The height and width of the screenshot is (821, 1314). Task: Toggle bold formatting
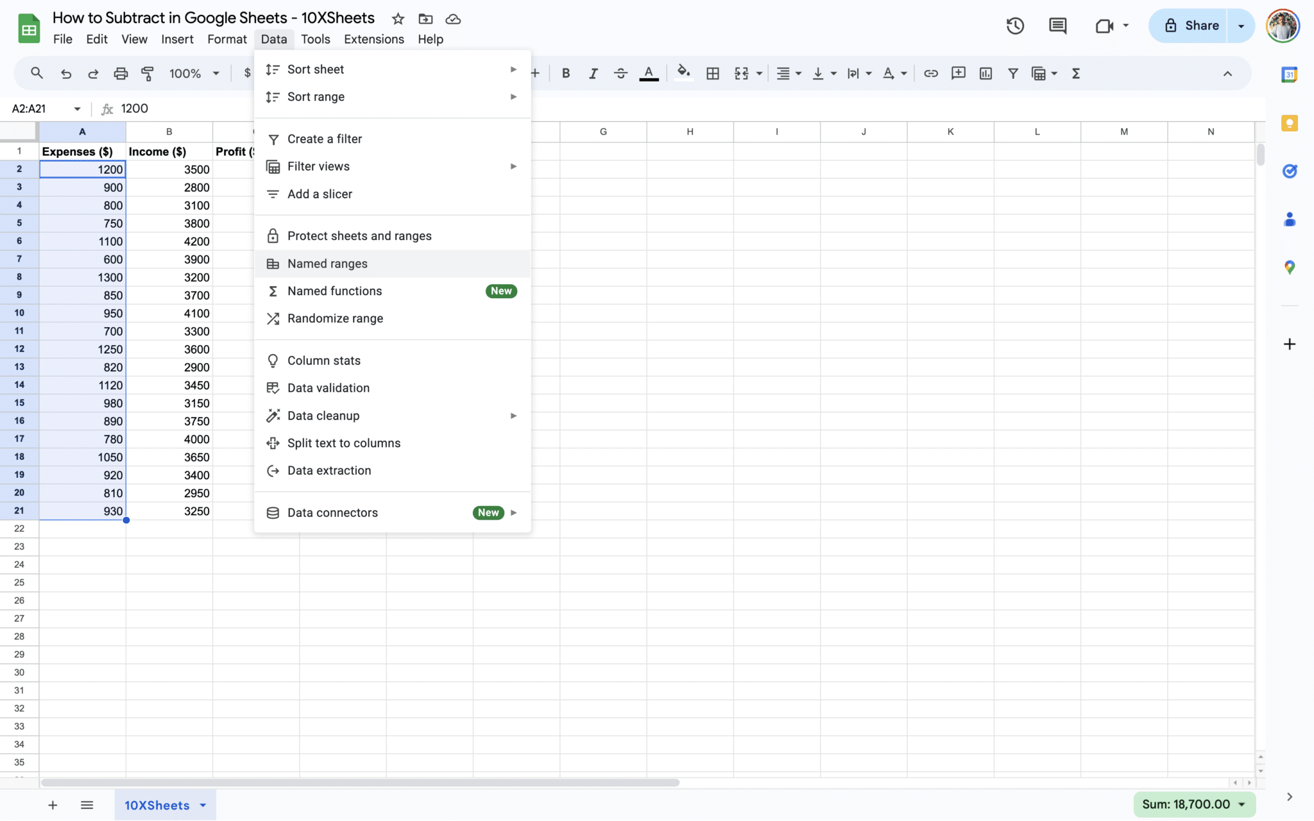[565, 73]
